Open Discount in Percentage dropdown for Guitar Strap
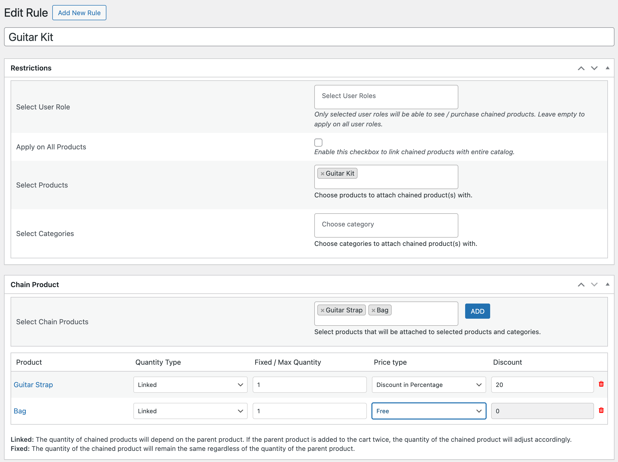Image resolution: width=618 pixels, height=462 pixels. tap(429, 385)
